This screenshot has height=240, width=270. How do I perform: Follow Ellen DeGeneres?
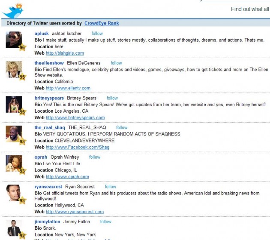pyautogui.click(x=116, y=63)
